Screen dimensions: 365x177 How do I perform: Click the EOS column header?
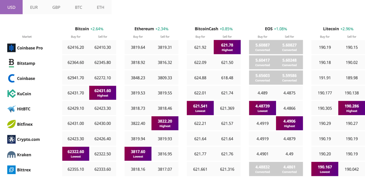[269, 29]
